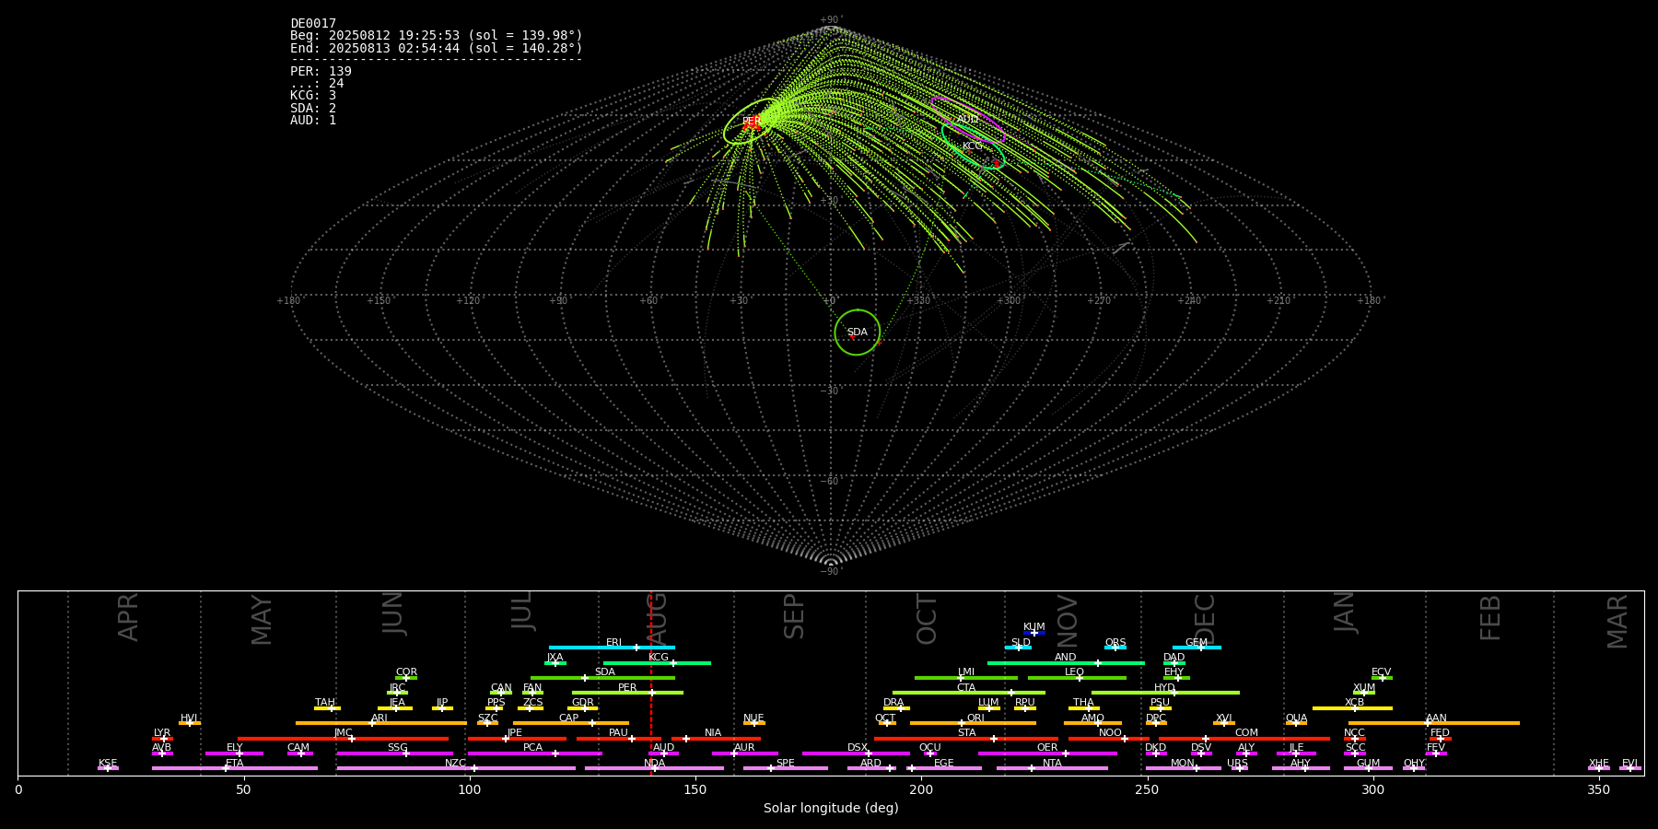Click the SSG magenta bar in the timeline
The width and height of the screenshot is (1658, 829).
click(395, 753)
